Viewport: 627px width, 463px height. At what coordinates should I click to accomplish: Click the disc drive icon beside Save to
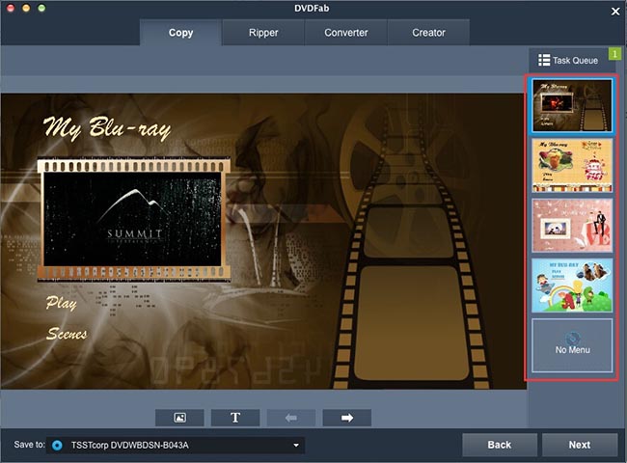coord(57,445)
